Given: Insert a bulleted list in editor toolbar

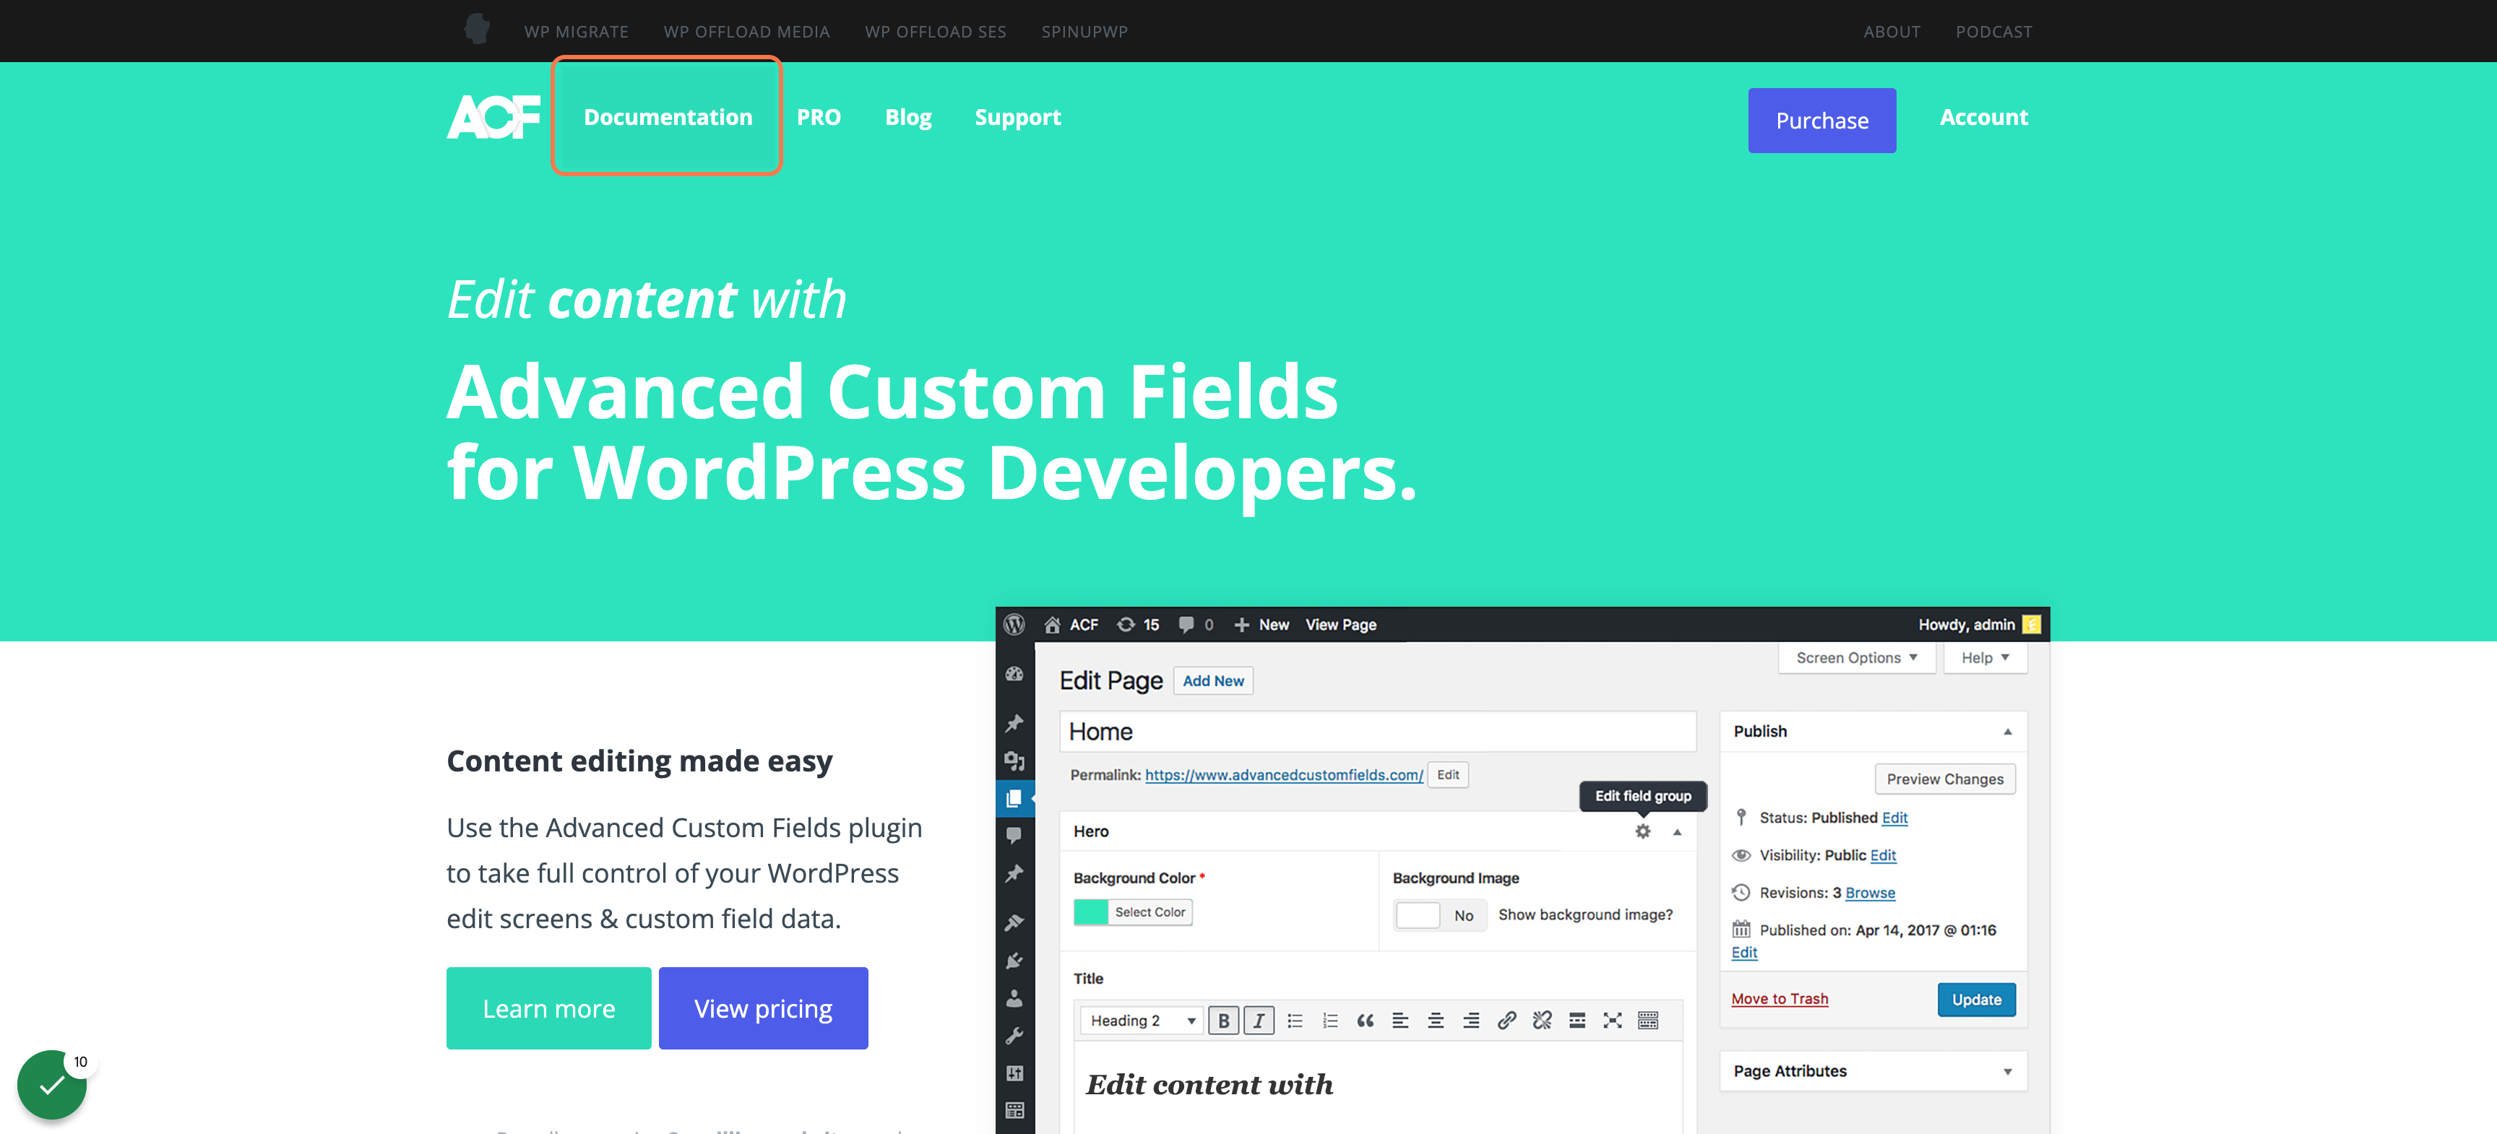Looking at the screenshot, I should pyautogui.click(x=1295, y=1021).
